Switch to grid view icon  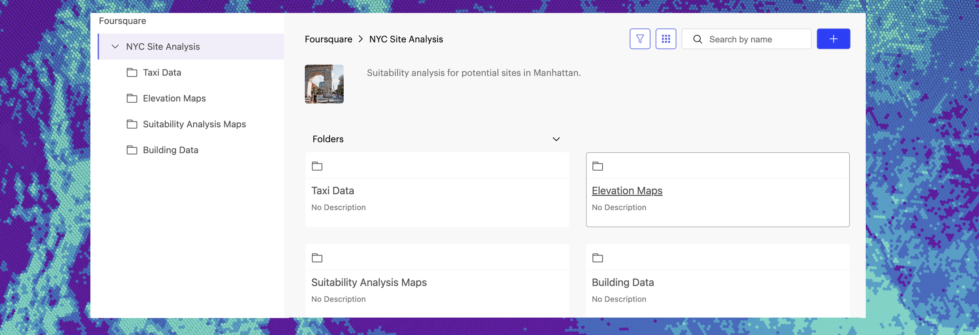pos(666,39)
